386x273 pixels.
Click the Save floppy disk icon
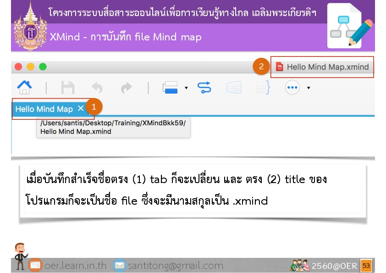(x=68, y=87)
